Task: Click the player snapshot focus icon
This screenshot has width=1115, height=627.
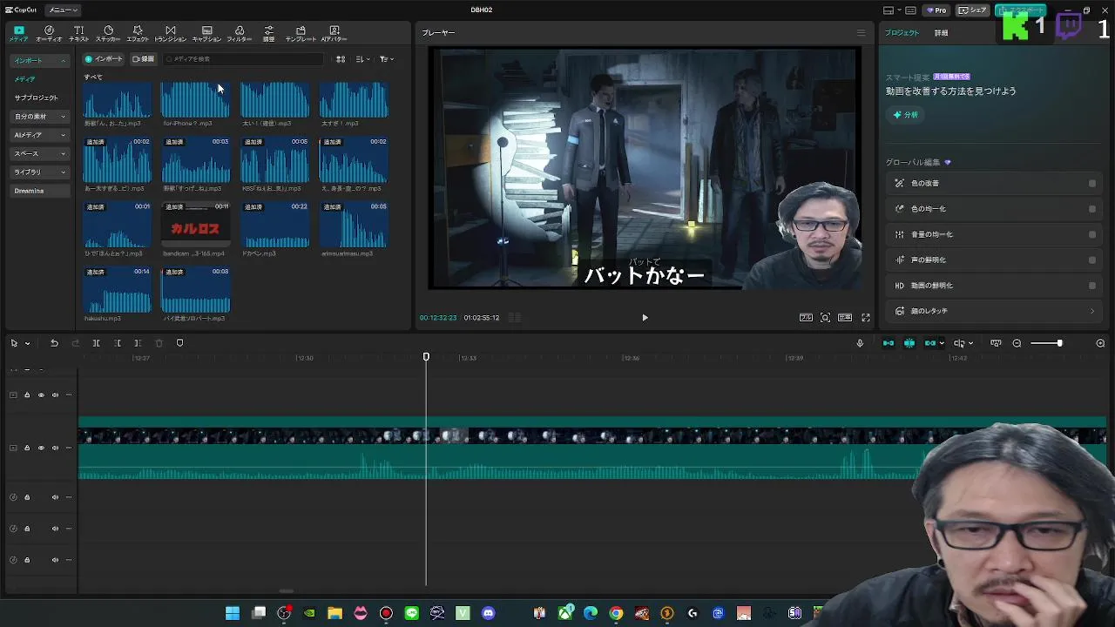Action: (x=825, y=318)
